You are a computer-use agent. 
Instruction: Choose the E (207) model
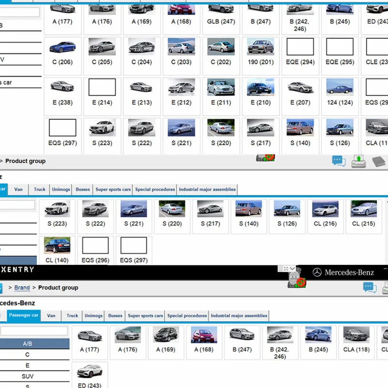300,97
